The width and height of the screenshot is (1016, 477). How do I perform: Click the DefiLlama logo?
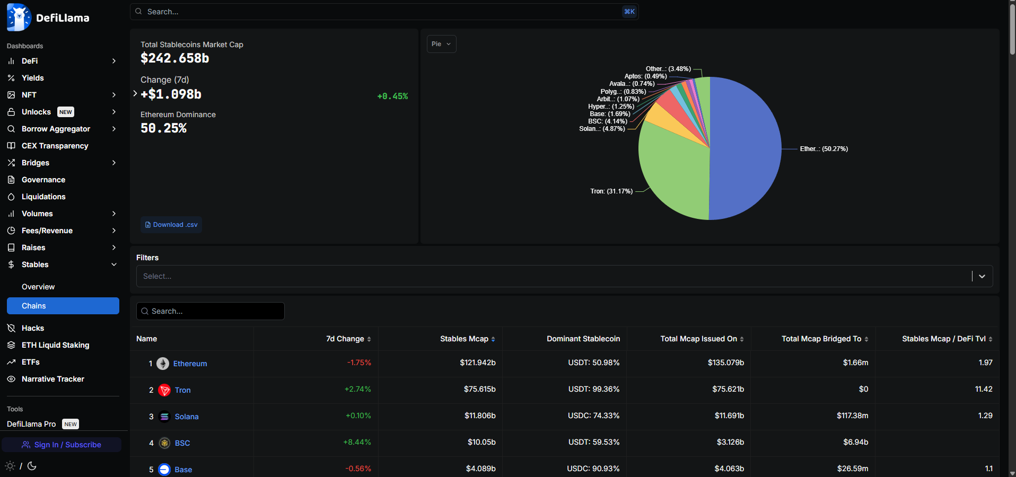[48, 17]
